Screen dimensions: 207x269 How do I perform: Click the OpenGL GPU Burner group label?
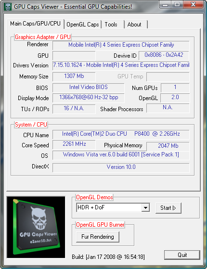[x=100, y=225]
